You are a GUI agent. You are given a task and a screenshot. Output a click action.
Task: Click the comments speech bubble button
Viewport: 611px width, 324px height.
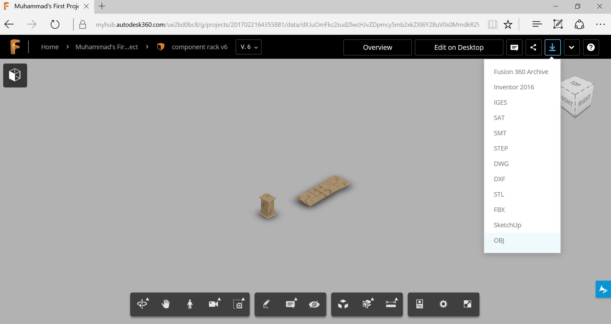tap(514, 47)
